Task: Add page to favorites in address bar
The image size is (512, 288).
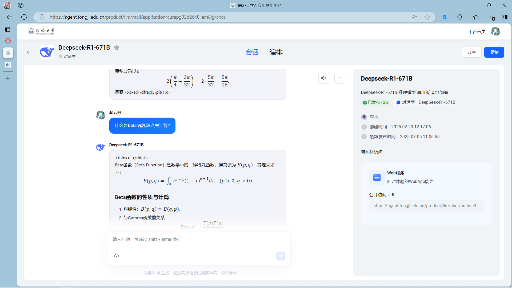Action: point(427,17)
